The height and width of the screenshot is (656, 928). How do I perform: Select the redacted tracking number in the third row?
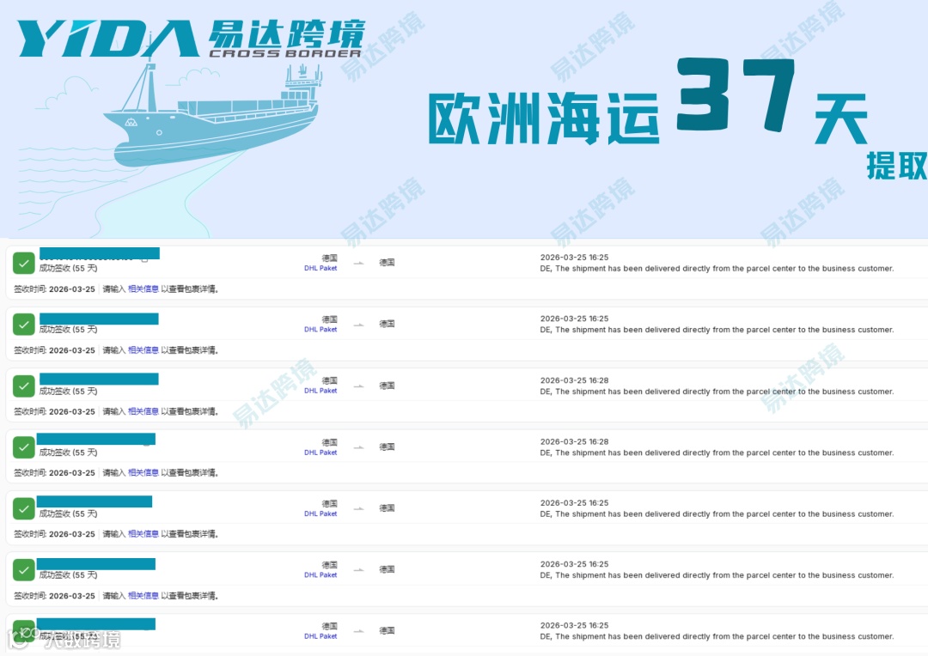(99, 379)
